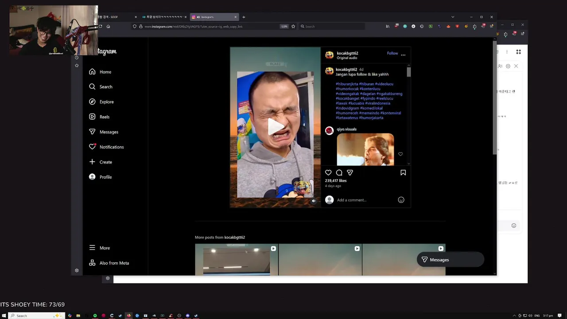Save reel with bookmark icon
The height and width of the screenshot is (319, 567).
[x=403, y=173]
